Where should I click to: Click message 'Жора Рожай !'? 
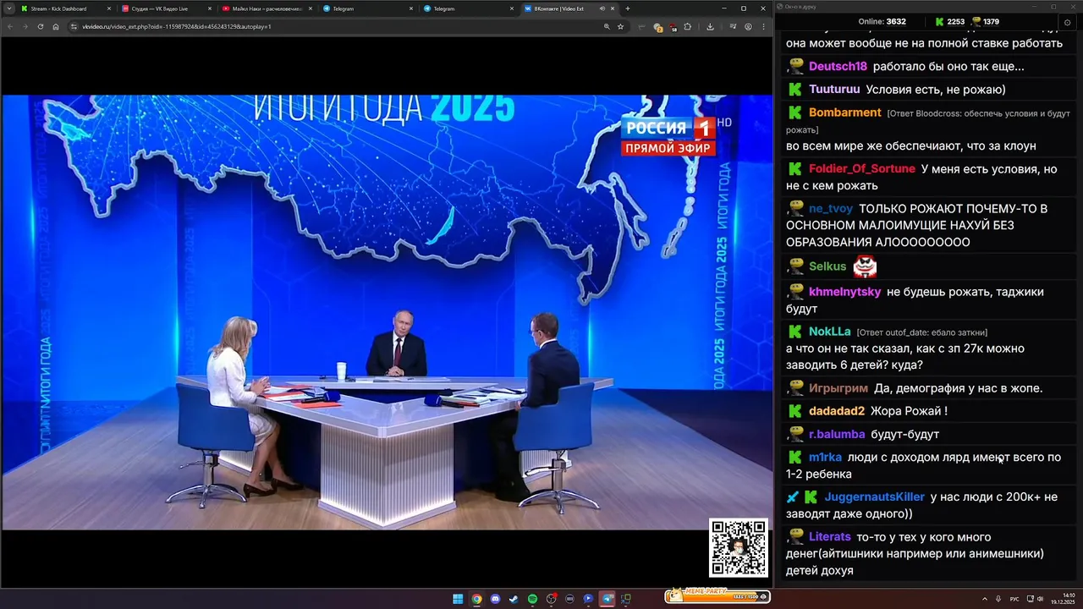point(909,411)
